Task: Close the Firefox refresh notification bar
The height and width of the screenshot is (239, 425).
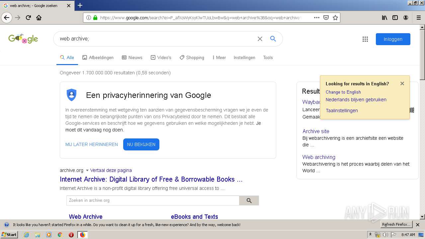Action: (x=418, y=225)
